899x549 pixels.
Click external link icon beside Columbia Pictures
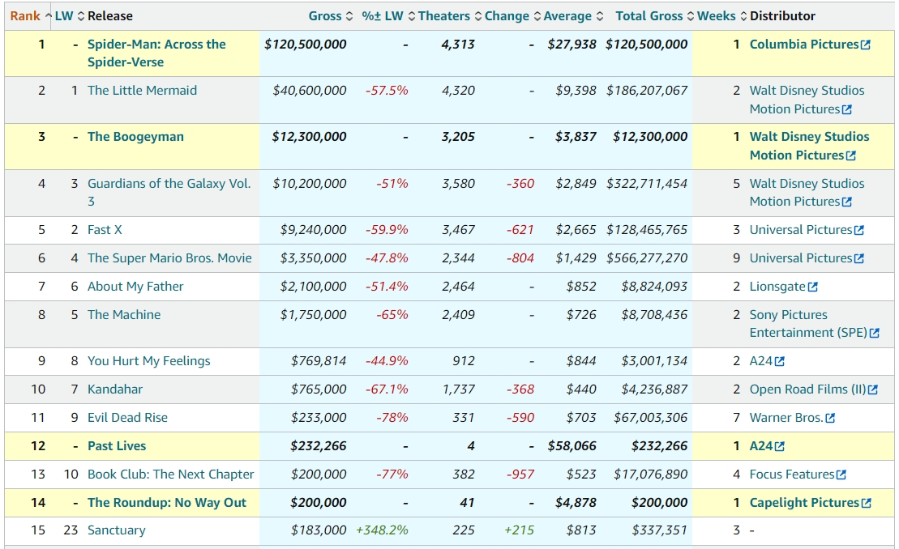click(x=866, y=45)
